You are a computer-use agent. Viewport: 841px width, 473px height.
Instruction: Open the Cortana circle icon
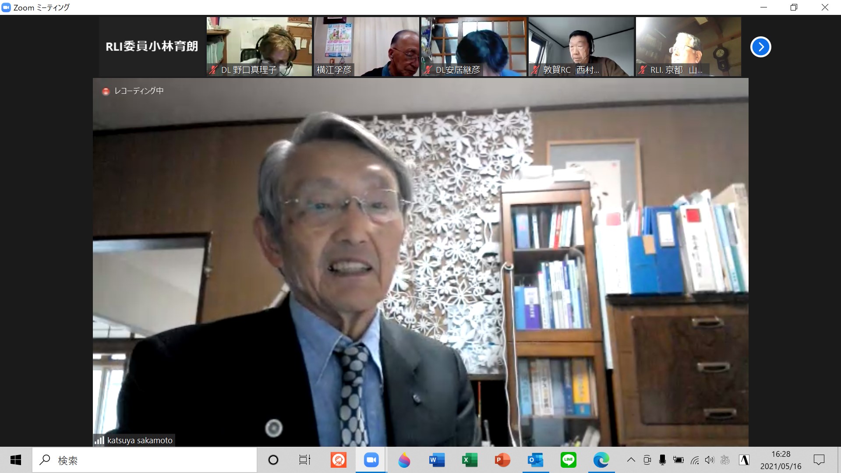tap(273, 460)
